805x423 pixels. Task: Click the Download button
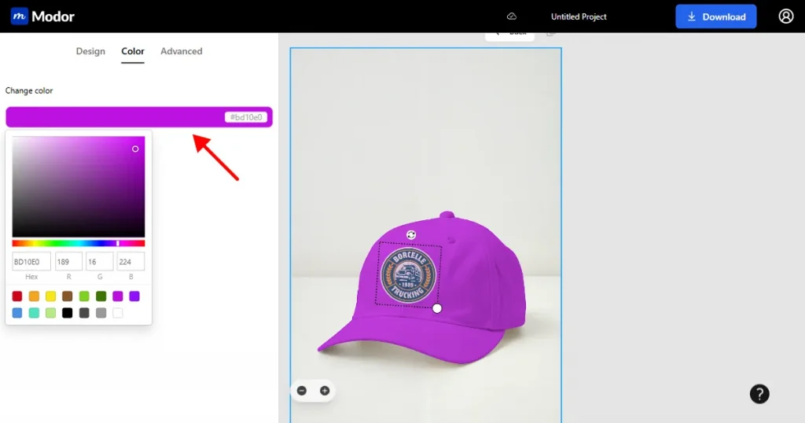click(715, 17)
